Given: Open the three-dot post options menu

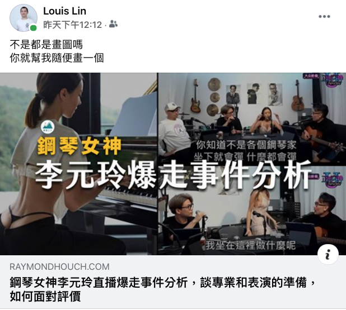Looking at the screenshot, I should [x=324, y=17].
